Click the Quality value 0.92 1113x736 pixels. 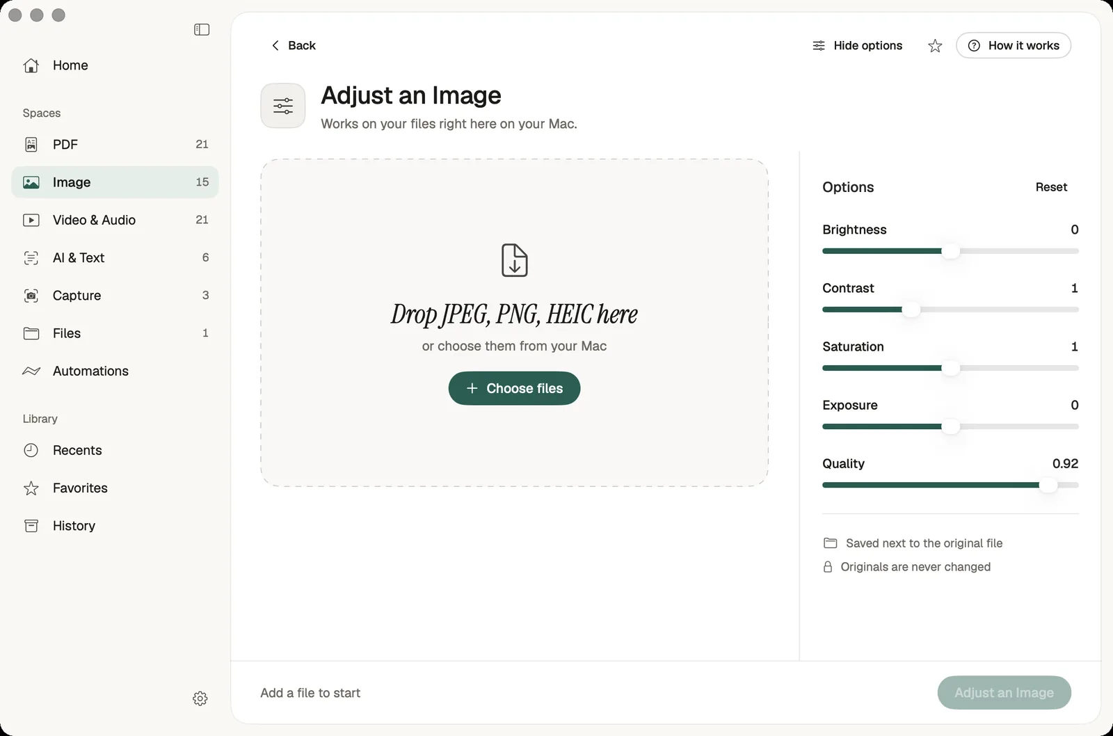click(x=1065, y=464)
